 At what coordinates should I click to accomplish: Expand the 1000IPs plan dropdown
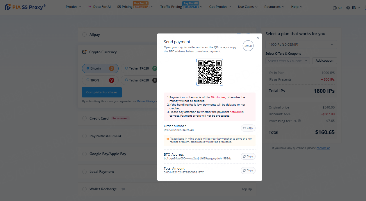click(301, 45)
